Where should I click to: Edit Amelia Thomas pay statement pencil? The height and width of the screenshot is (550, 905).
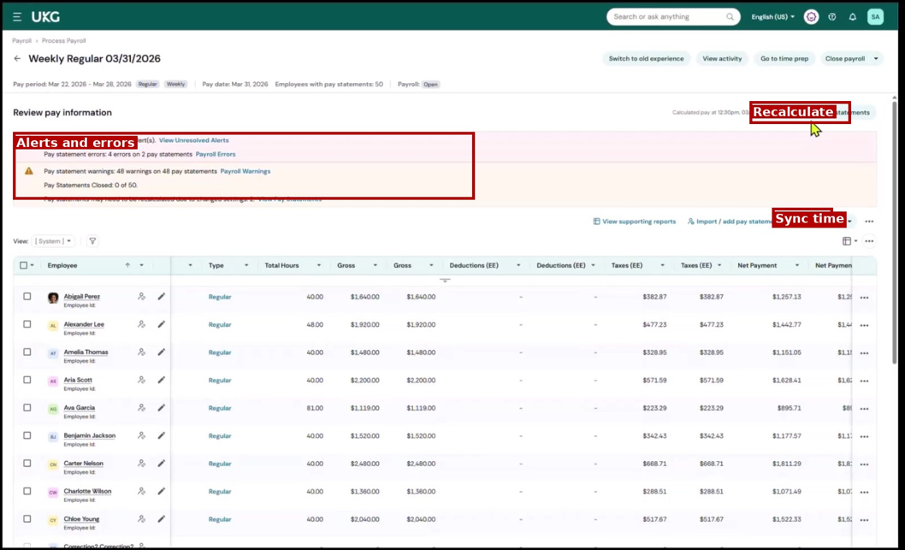pos(162,352)
